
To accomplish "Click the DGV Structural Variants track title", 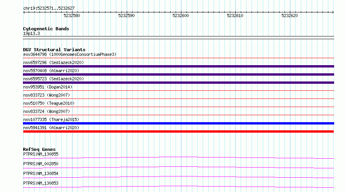I will 54,50.
